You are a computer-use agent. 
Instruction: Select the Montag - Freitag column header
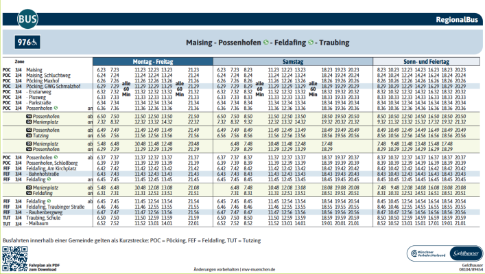(153, 61)
